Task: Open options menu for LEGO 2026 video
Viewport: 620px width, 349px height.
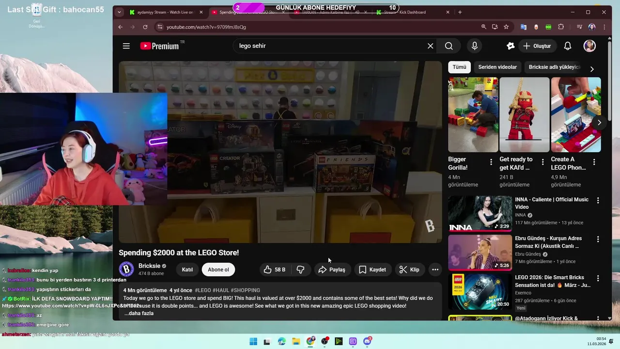Action: (598, 278)
